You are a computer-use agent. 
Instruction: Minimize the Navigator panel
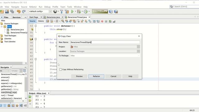pyautogui.click(x=25, y=67)
